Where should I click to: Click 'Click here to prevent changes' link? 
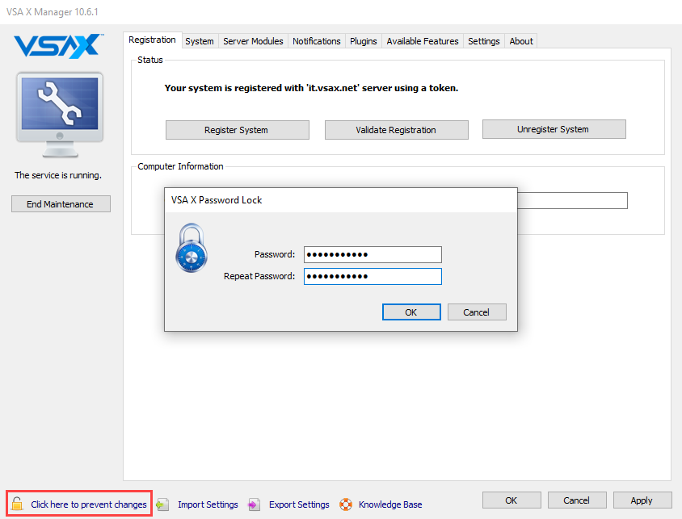89,504
